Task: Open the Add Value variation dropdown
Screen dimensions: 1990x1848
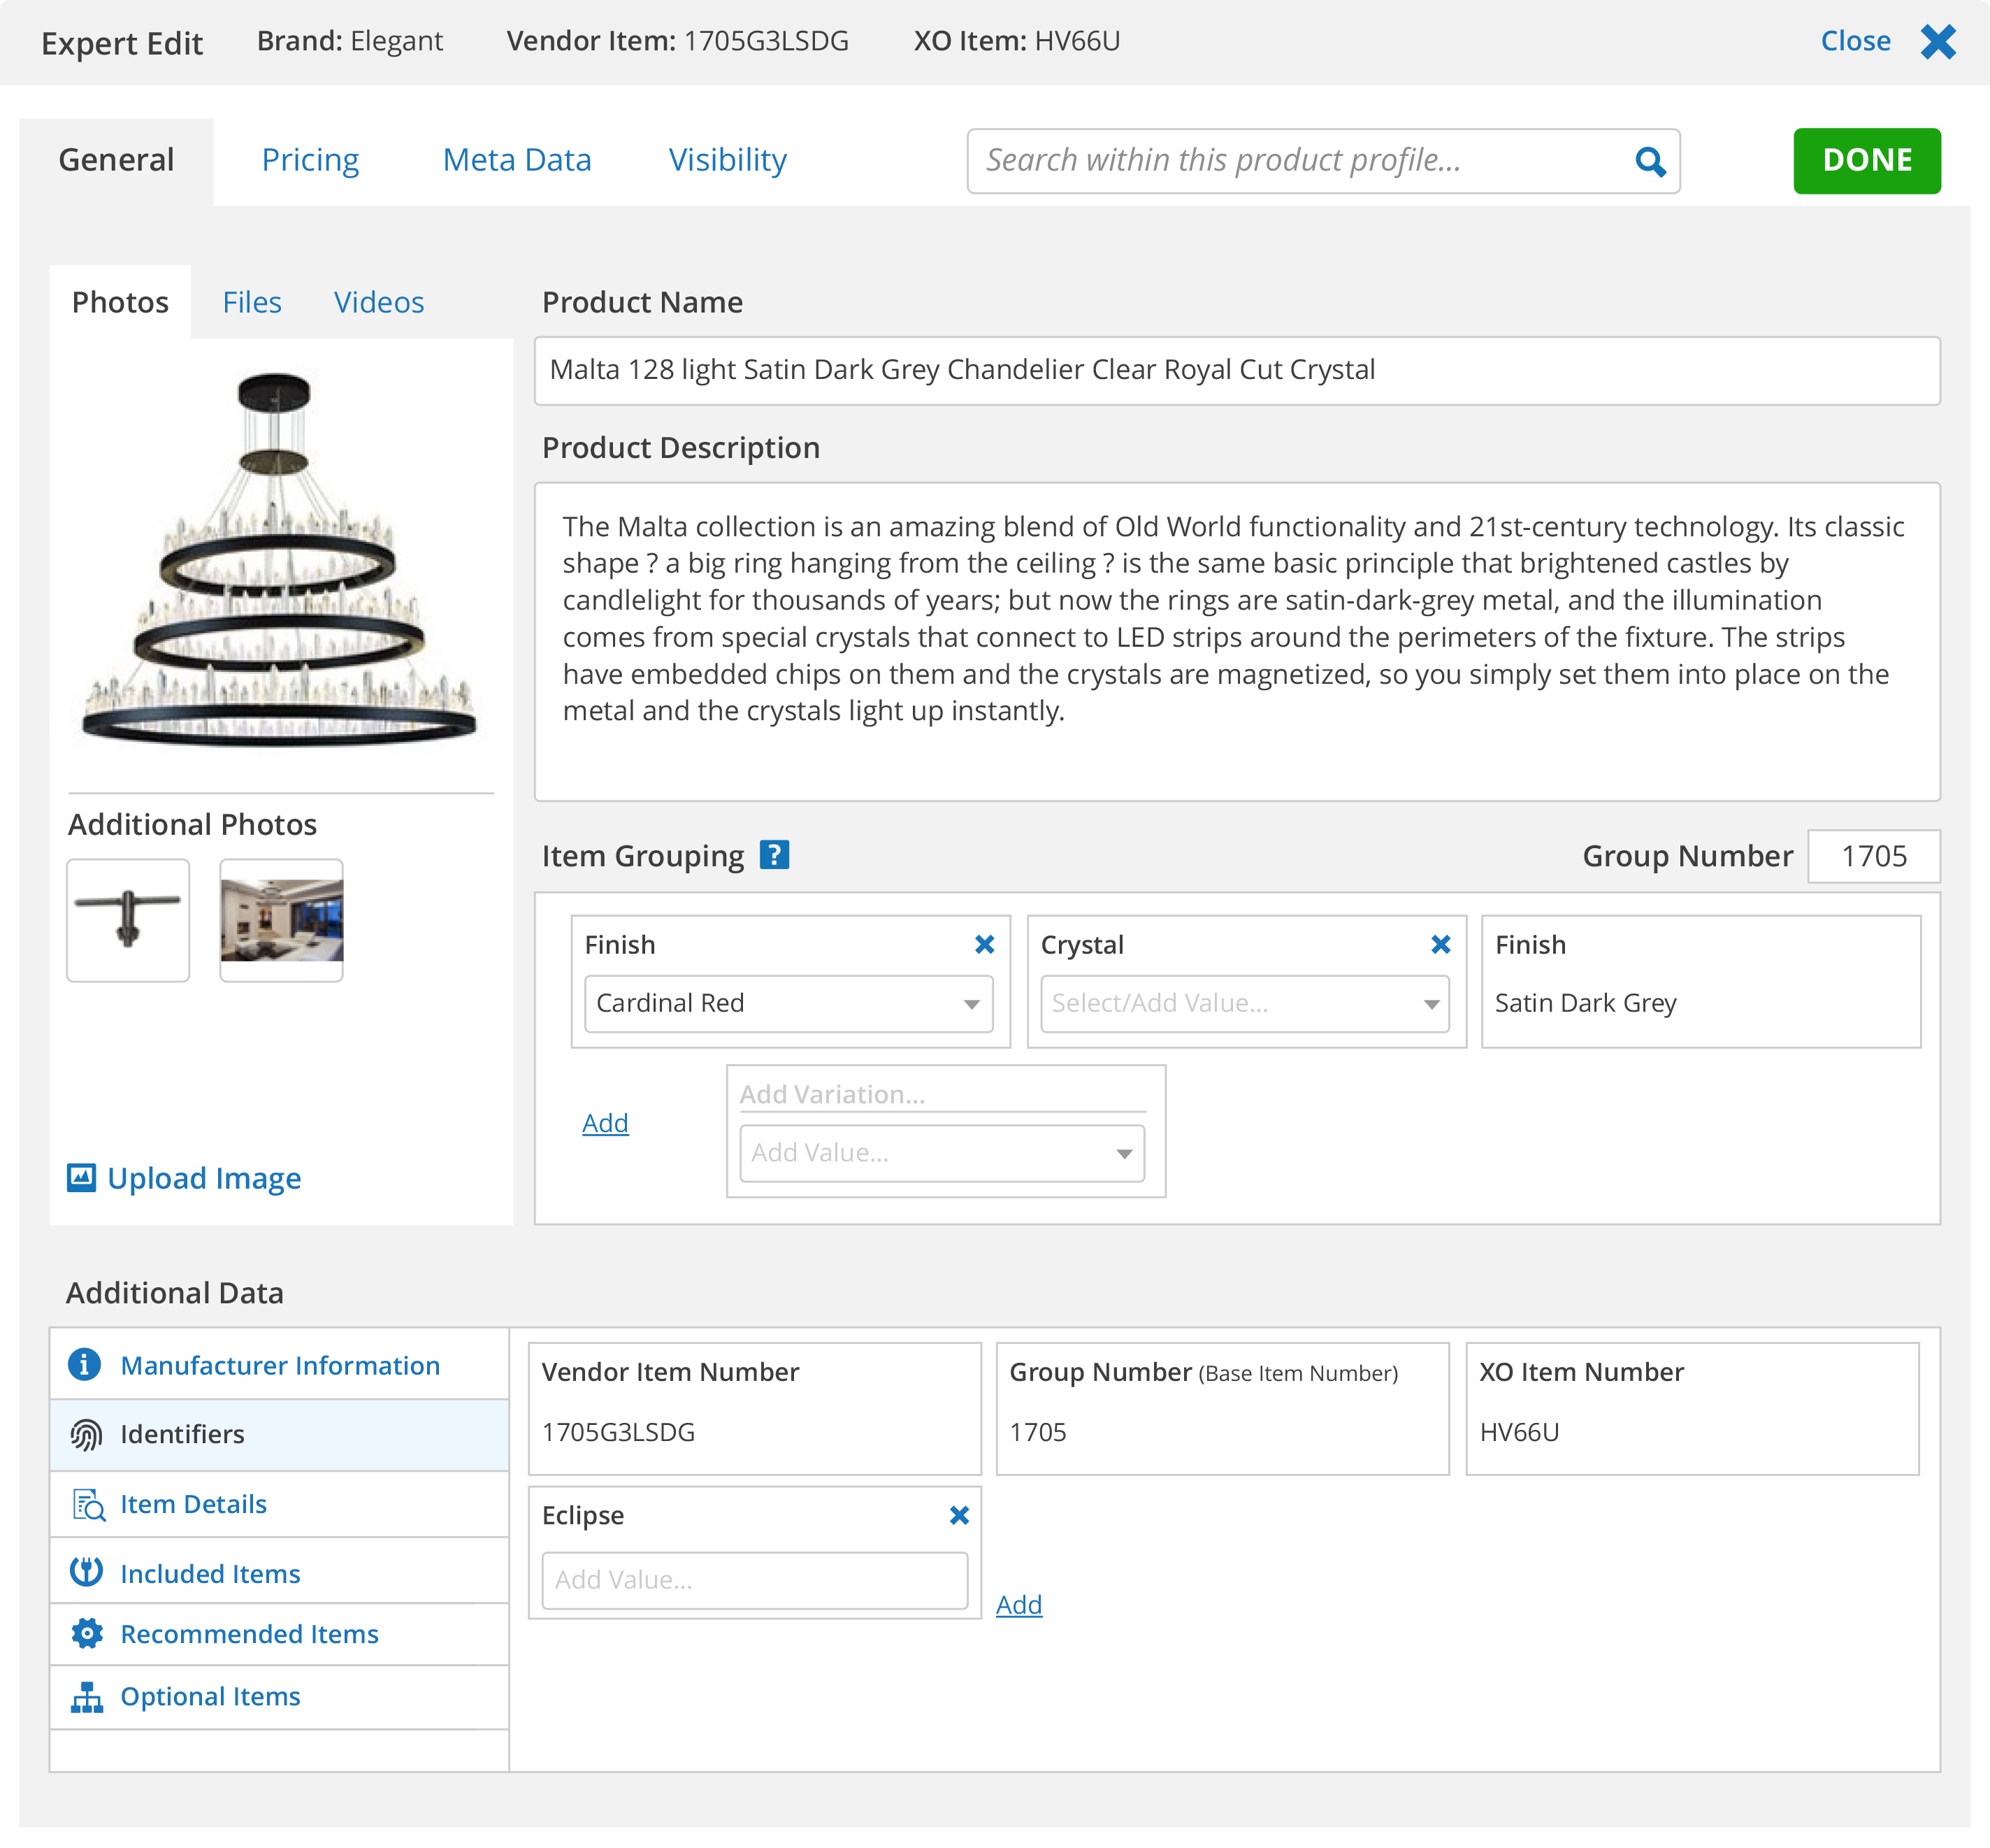Action: click(942, 1153)
